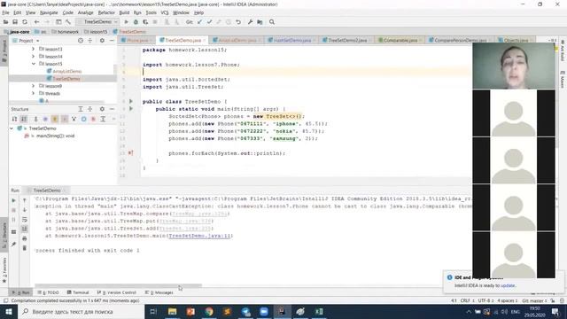Open the Messages tool window
Viewport: 567px width, 319px height.
click(x=159, y=292)
